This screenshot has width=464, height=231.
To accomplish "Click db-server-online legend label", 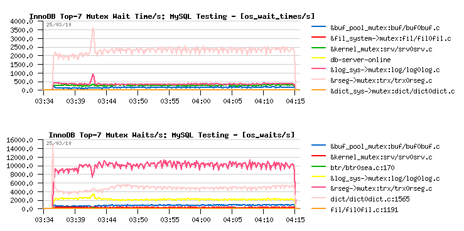I will click(x=360, y=60).
